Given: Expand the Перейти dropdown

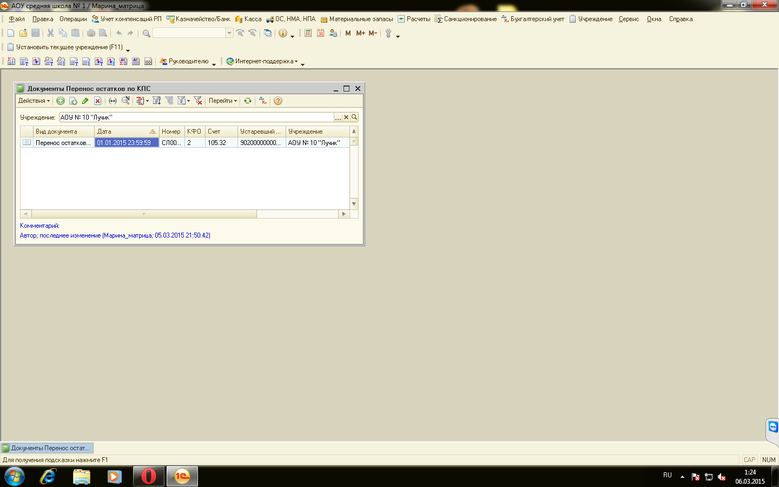Looking at the screenshot, I should tap(222, 101).
